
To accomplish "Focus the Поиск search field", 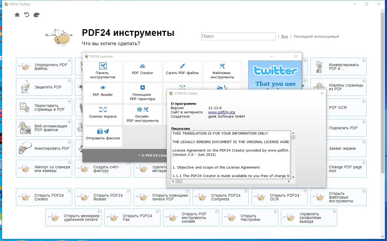I will pyautogui.click(x=238, y=36).
